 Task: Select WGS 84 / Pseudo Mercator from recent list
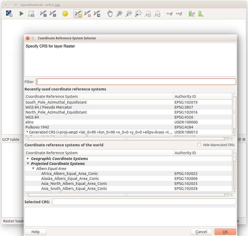pyautogui.click(x=49, y=107)
